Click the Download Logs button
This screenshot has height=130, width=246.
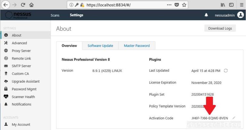tap(220, 28)
